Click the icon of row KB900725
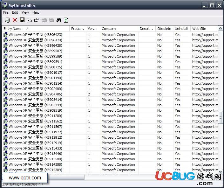Screen dimensions: 224x188 6,67
